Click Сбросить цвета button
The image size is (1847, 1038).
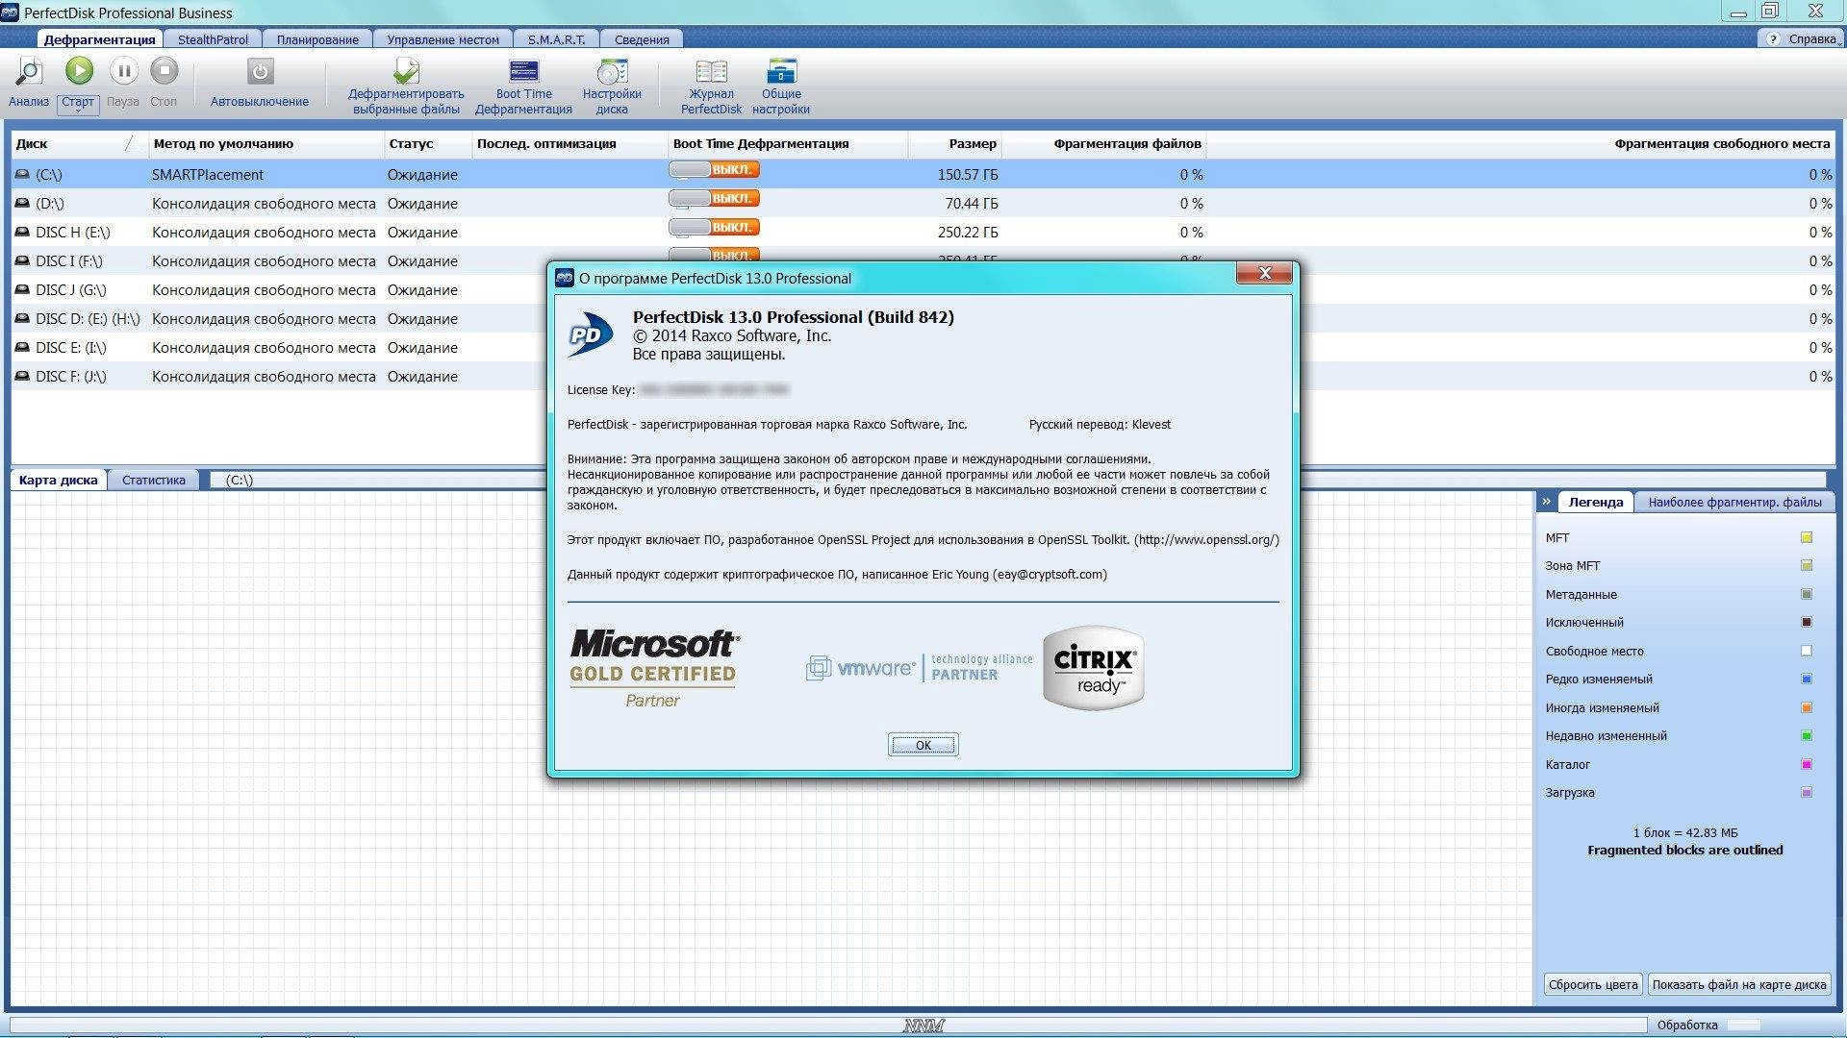pos(1593,984)
